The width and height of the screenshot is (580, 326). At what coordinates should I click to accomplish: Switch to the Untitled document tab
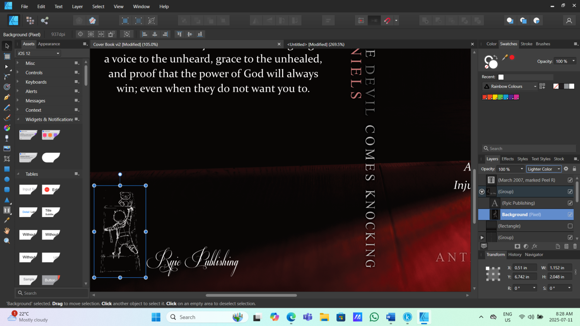tap(316, 44)
